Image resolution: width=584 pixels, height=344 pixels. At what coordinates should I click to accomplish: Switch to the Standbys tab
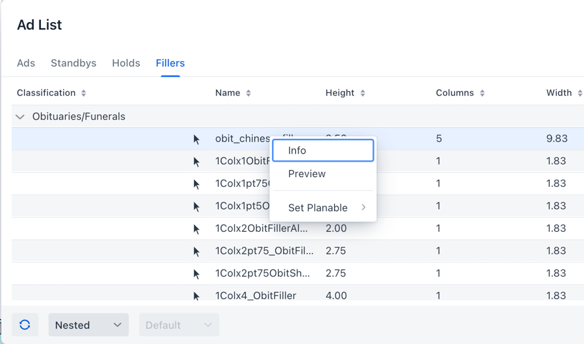[x=73, y=63]
